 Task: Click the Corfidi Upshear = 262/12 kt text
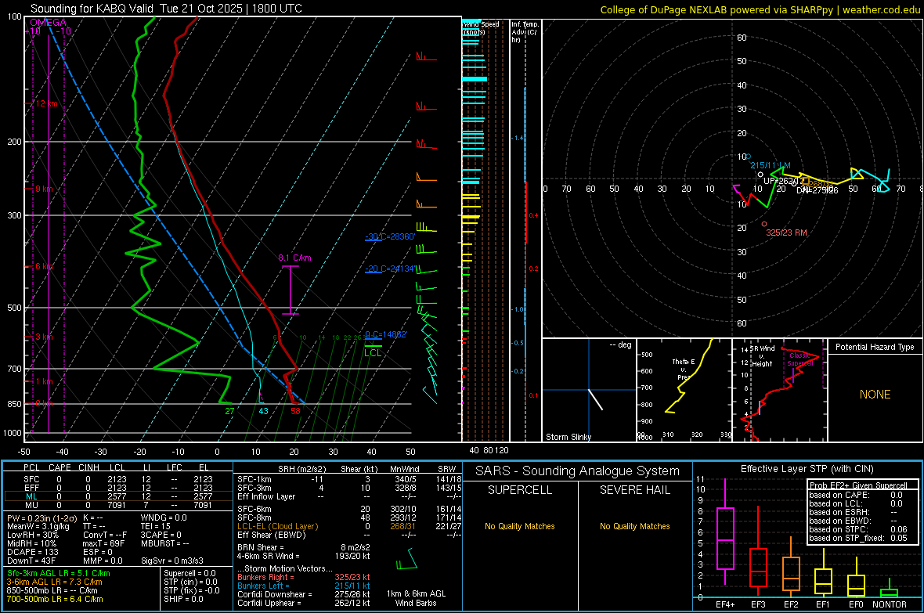coord(304,603)
